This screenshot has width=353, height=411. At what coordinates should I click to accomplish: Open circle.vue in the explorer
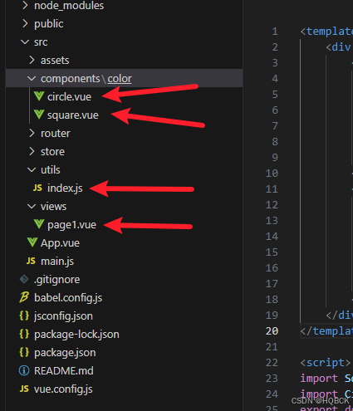(69, 97)
